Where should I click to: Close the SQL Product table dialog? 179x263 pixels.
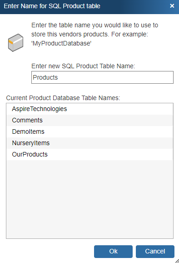coord(172,6)
